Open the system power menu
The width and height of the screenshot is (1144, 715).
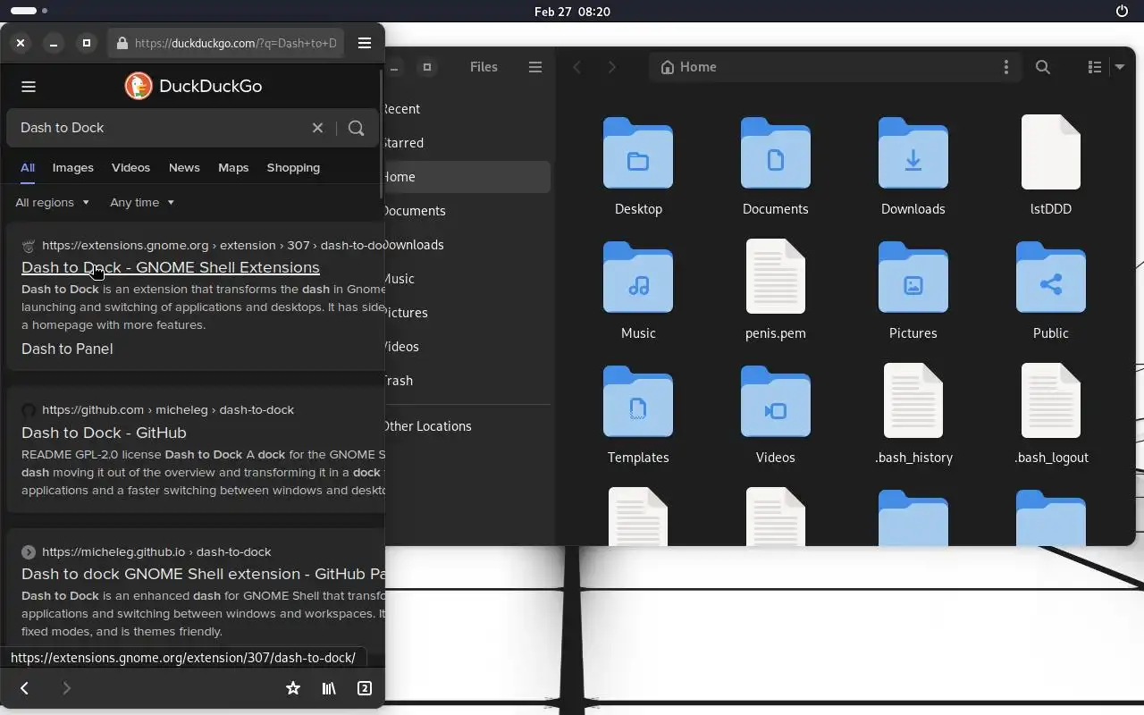[x=1123, y=12]
